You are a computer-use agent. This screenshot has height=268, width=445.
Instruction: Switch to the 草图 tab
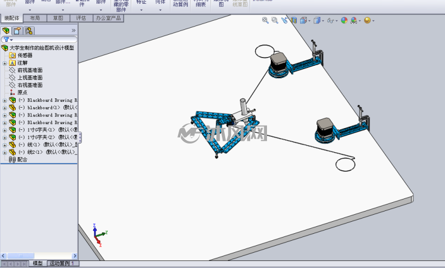point(58,18)
